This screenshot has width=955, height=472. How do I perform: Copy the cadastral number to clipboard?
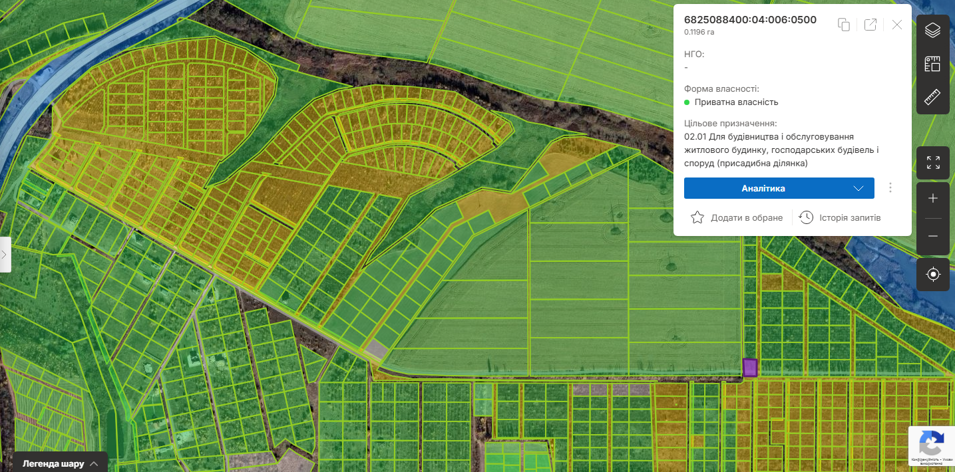coord(844,25)
